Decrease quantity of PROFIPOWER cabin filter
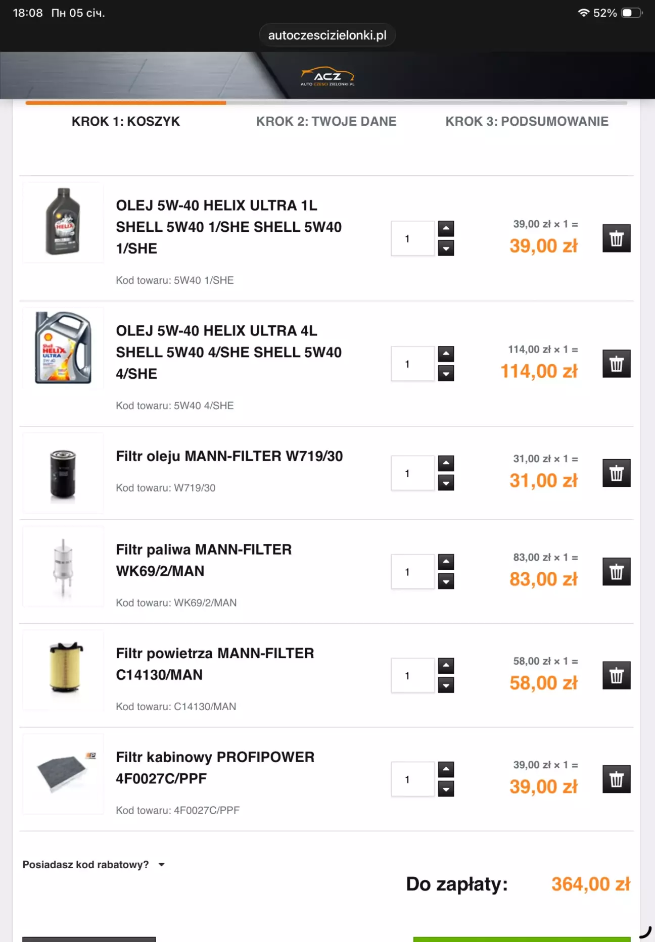The image size is (655, 942). pyautogui.click(x=446, y=789)
